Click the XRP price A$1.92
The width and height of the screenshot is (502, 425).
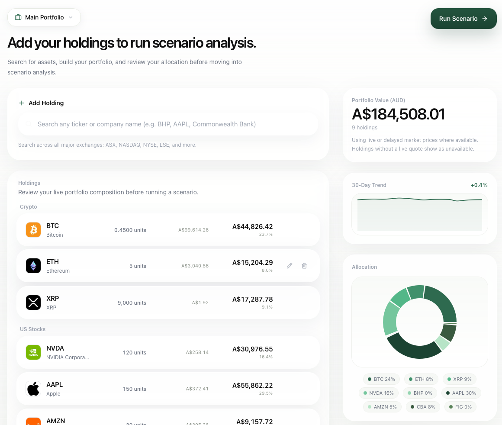[x=200, y=303]
